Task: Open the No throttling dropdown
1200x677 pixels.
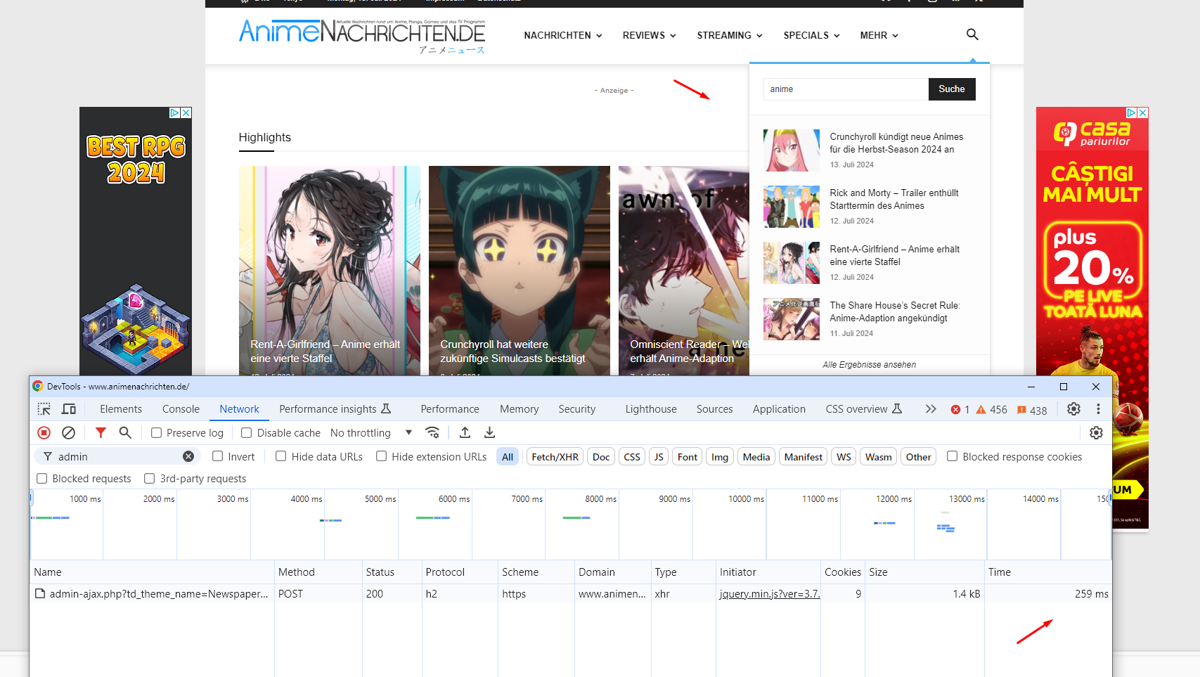Action: coord(371,433)
